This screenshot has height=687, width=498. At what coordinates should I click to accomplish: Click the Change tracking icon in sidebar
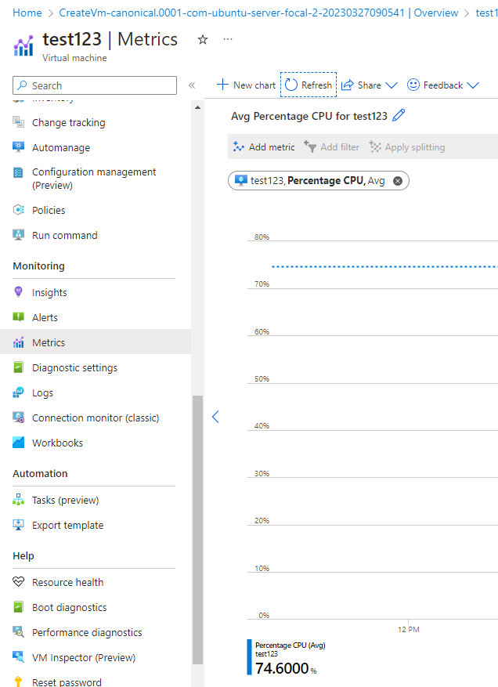click(18, 122)
